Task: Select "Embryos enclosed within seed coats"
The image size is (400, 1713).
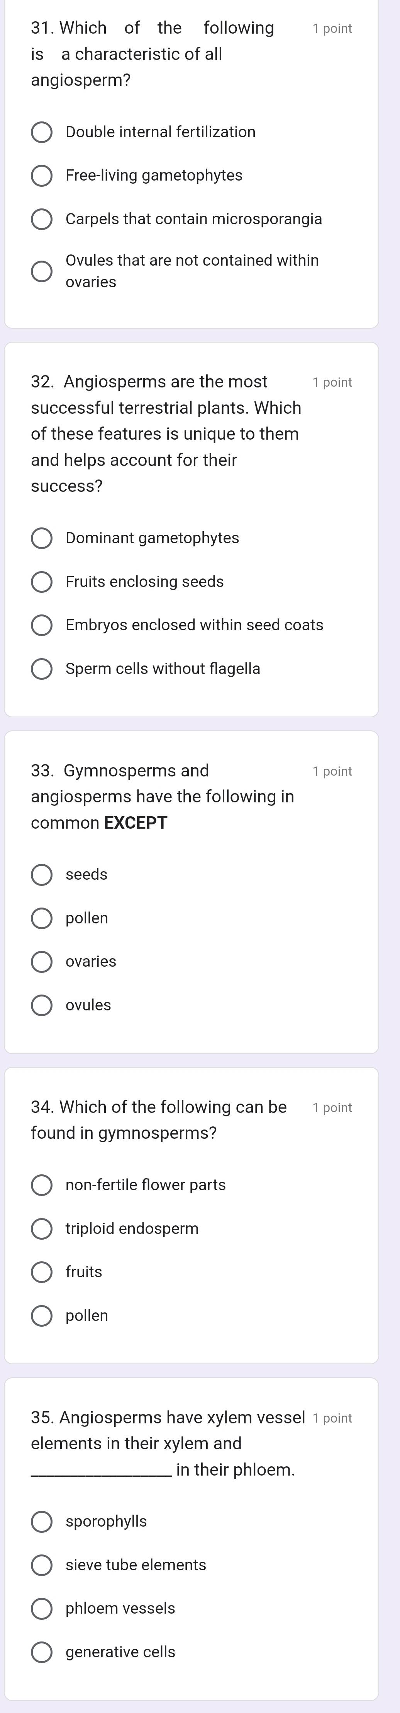Action: click(x=42, y=624)
